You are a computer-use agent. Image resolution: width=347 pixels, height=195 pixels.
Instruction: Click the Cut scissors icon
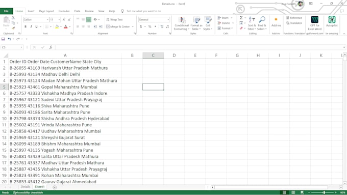pos(13,18)
